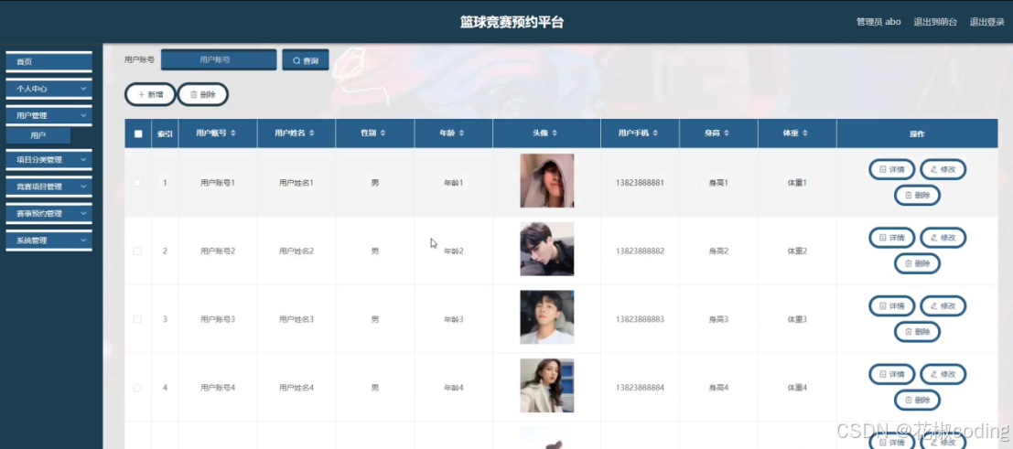Check the checkbox for row 用户账号1

pos(137,183)
